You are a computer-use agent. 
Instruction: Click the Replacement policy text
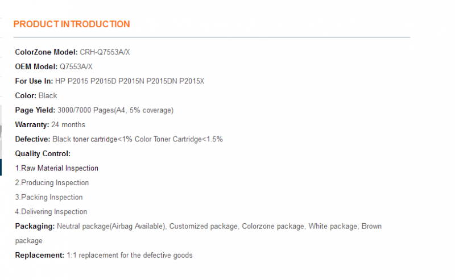coord(130,255)
